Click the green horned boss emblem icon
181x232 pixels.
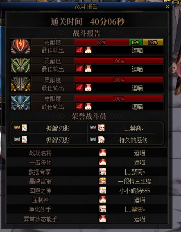pos(20,65)
